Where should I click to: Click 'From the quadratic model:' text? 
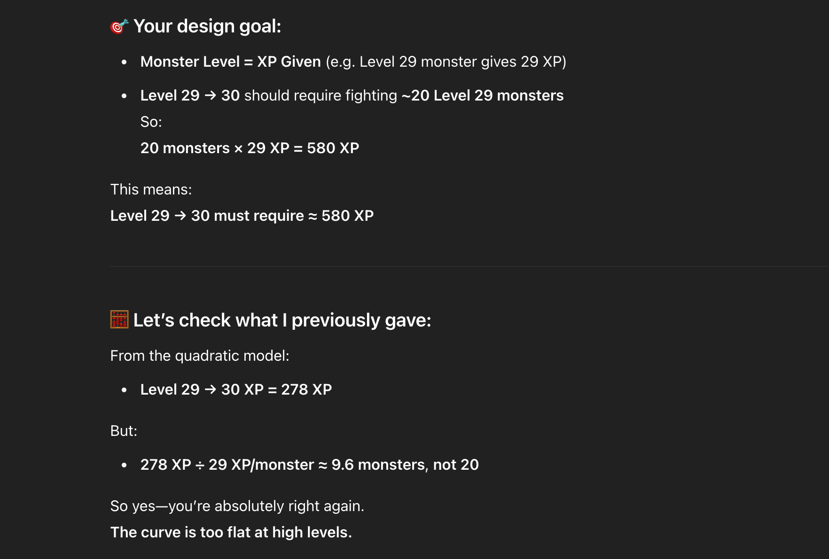pos(200,356)
